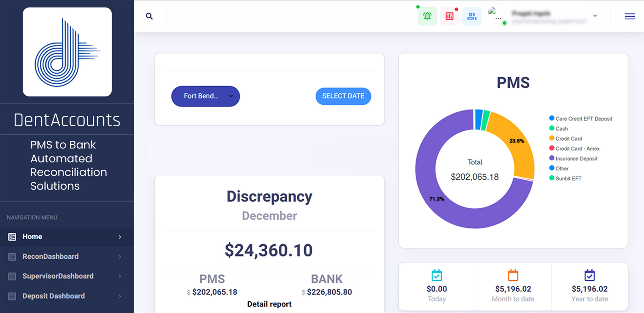Click the blue users icon
The width and height of the screenshot is (644, 313).
coord(472,16)
